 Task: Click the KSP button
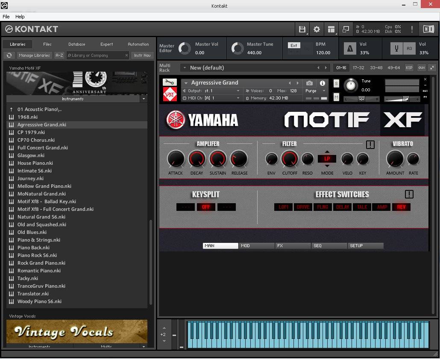(x=409, y=67)
